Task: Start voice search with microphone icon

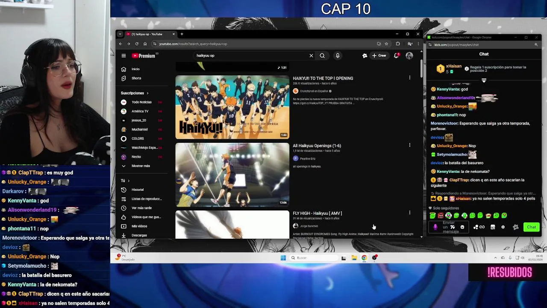Action: 338,56
